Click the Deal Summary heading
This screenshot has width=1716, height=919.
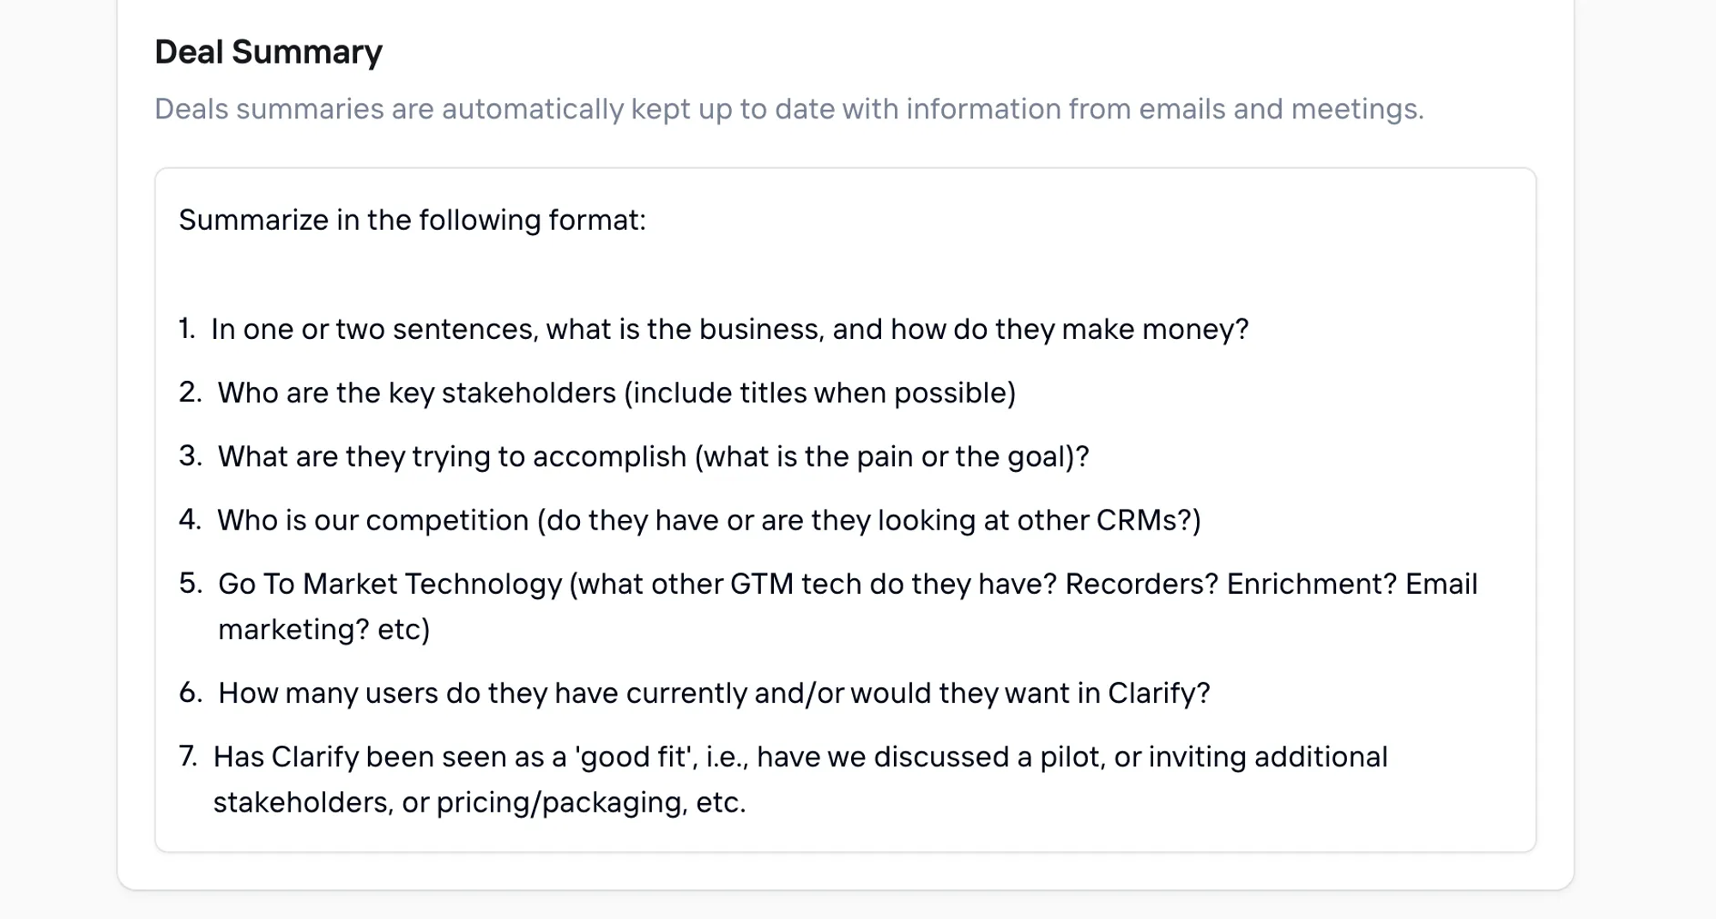(269, 52)
